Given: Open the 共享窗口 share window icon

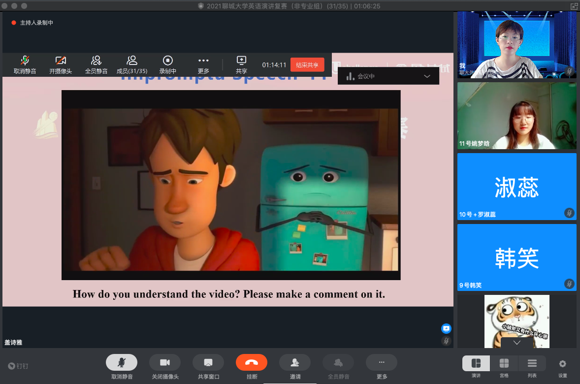Looking at the screenshot, I should point(208,363).
